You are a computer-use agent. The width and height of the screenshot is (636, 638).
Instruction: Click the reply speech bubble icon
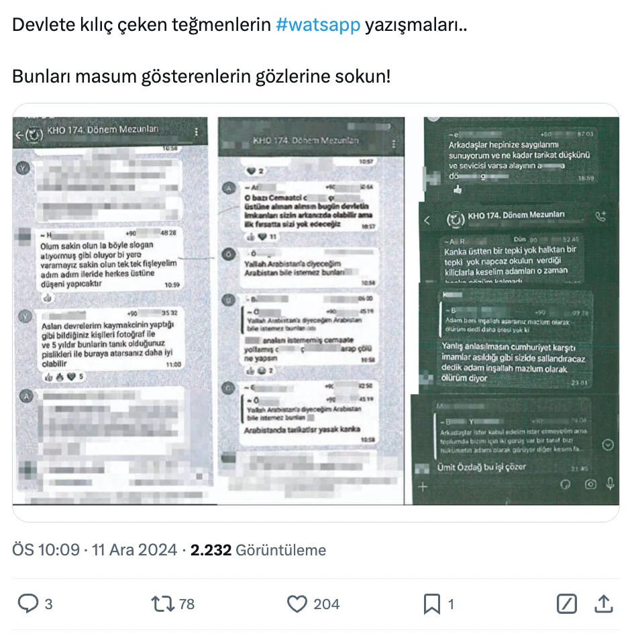coord(28,604)
